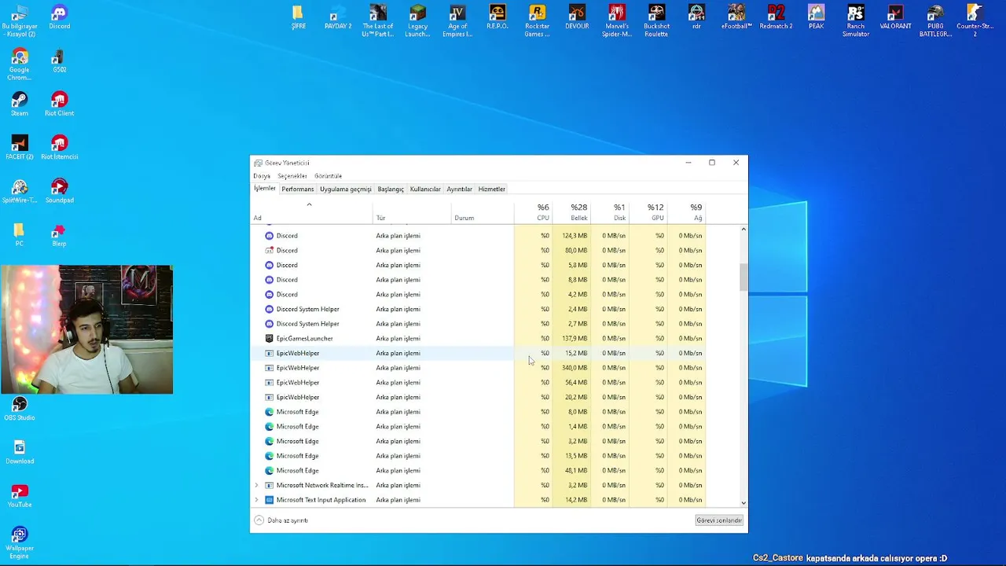The width and height of the screenshot is (1006, 566).
Task: Select the Buckshot Roulette desktop icon
Action: pyautogui.click(x=656, y=21)
